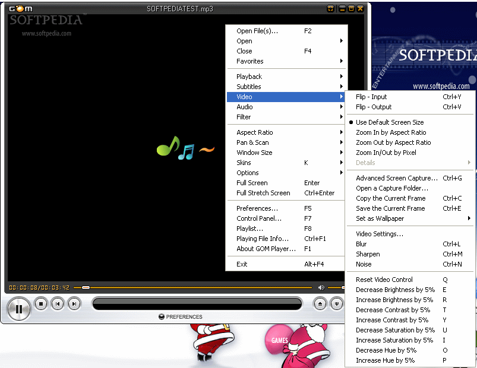Click Increase Saturation by 5%
This screenshot has width=477, height=368.
(410, 340)
